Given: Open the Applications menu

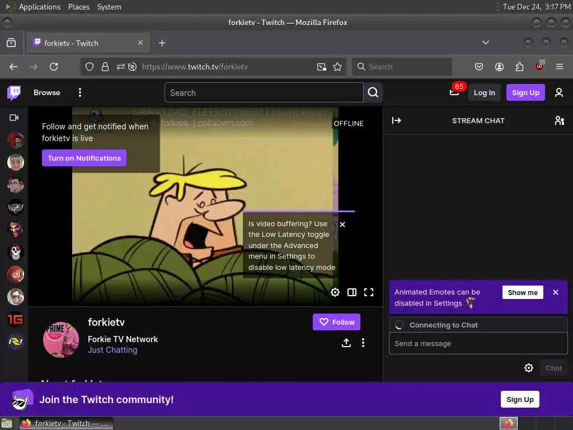Looking at the screenshot, I should (40, 7).
